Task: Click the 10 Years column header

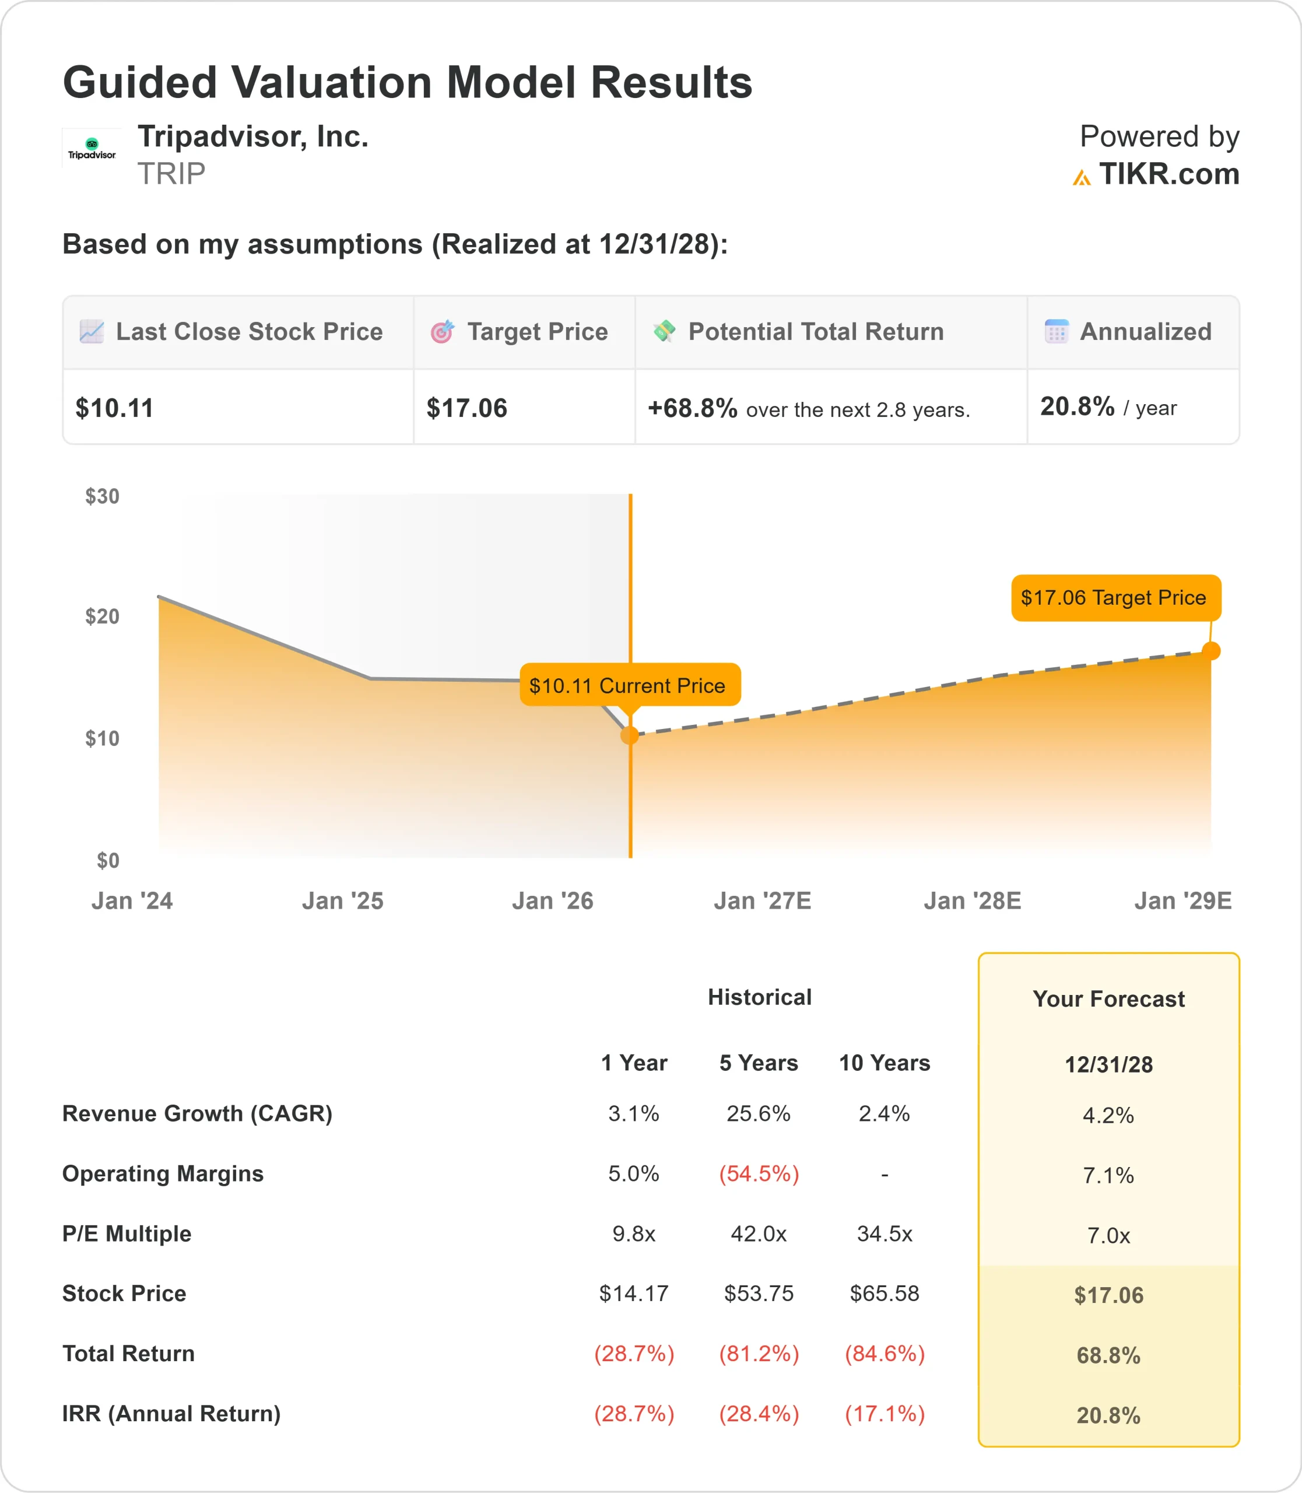Action: pyautogui.click(x=884, y=1063)
